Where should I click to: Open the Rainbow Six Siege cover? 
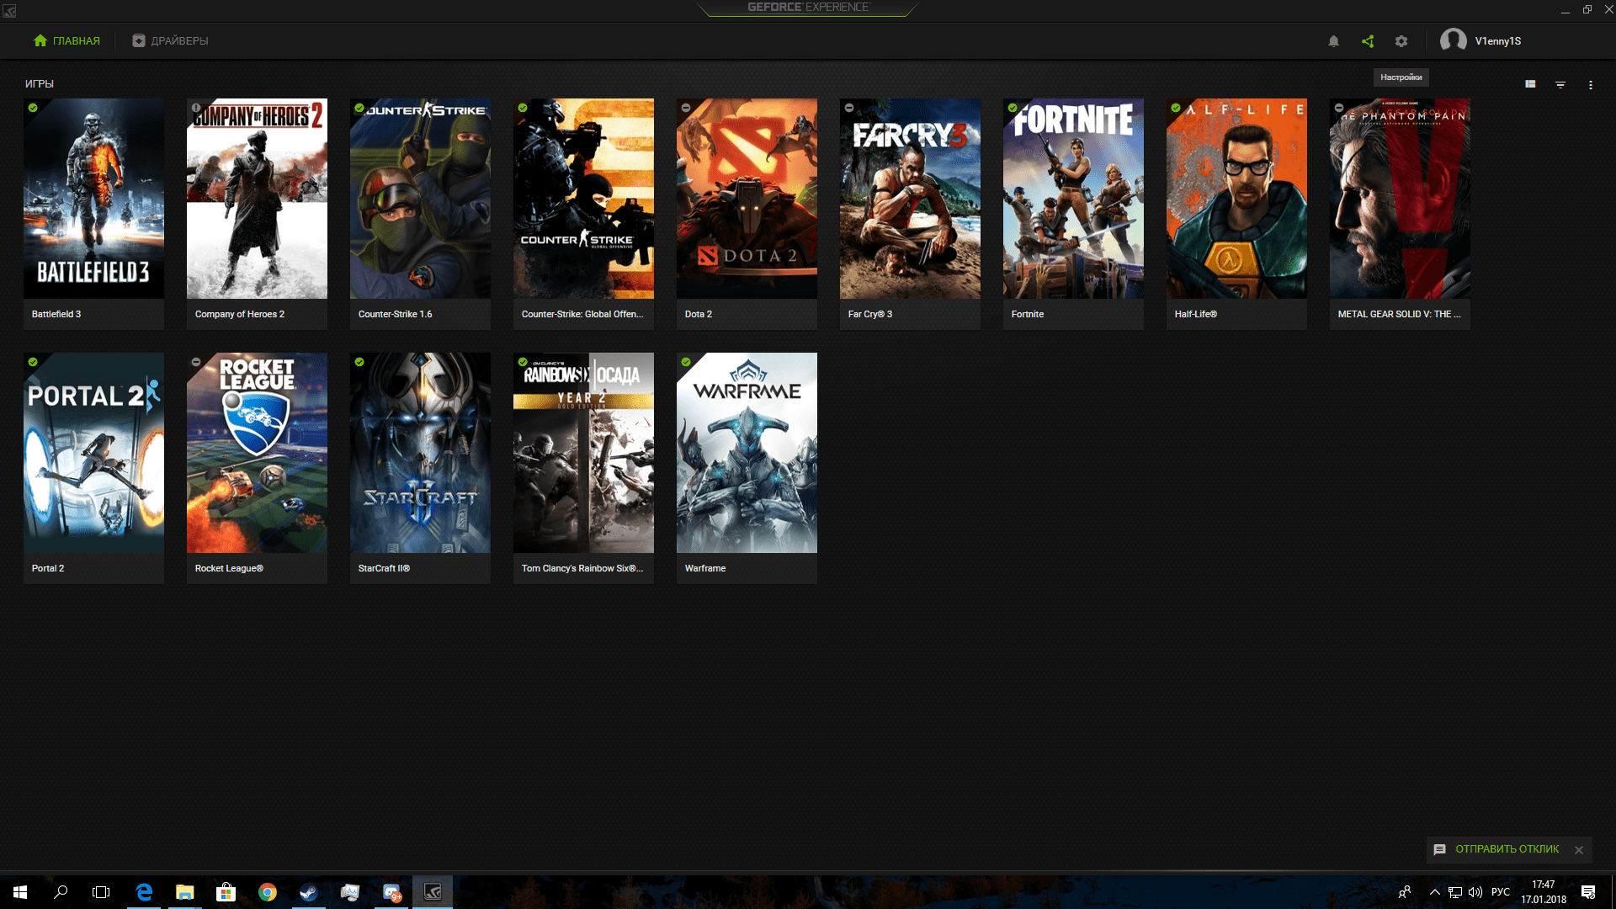tap(583, 453)
